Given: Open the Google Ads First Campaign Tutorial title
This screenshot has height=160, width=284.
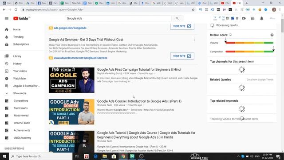Looking at the screenshot, I should 139,69.
